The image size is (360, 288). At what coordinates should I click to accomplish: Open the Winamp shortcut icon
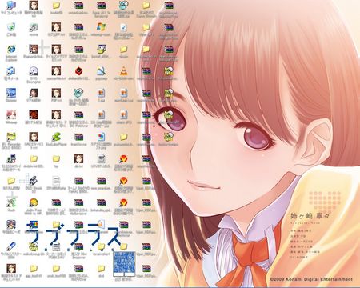tap(11, 115)
